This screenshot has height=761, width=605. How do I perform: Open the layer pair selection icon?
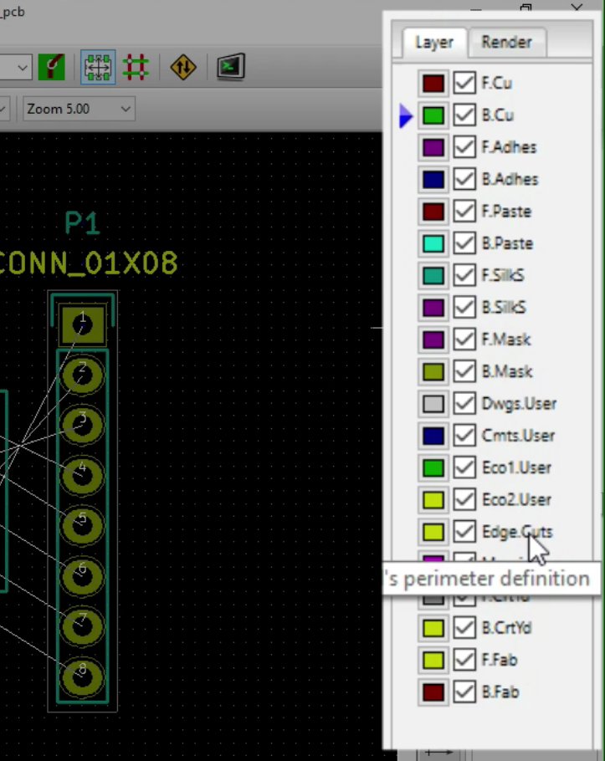pos(51,67)
